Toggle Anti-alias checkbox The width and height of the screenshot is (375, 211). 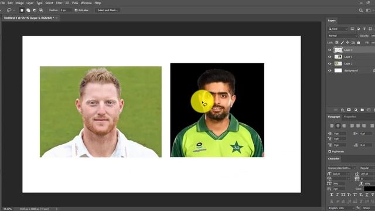pos(76,11)
